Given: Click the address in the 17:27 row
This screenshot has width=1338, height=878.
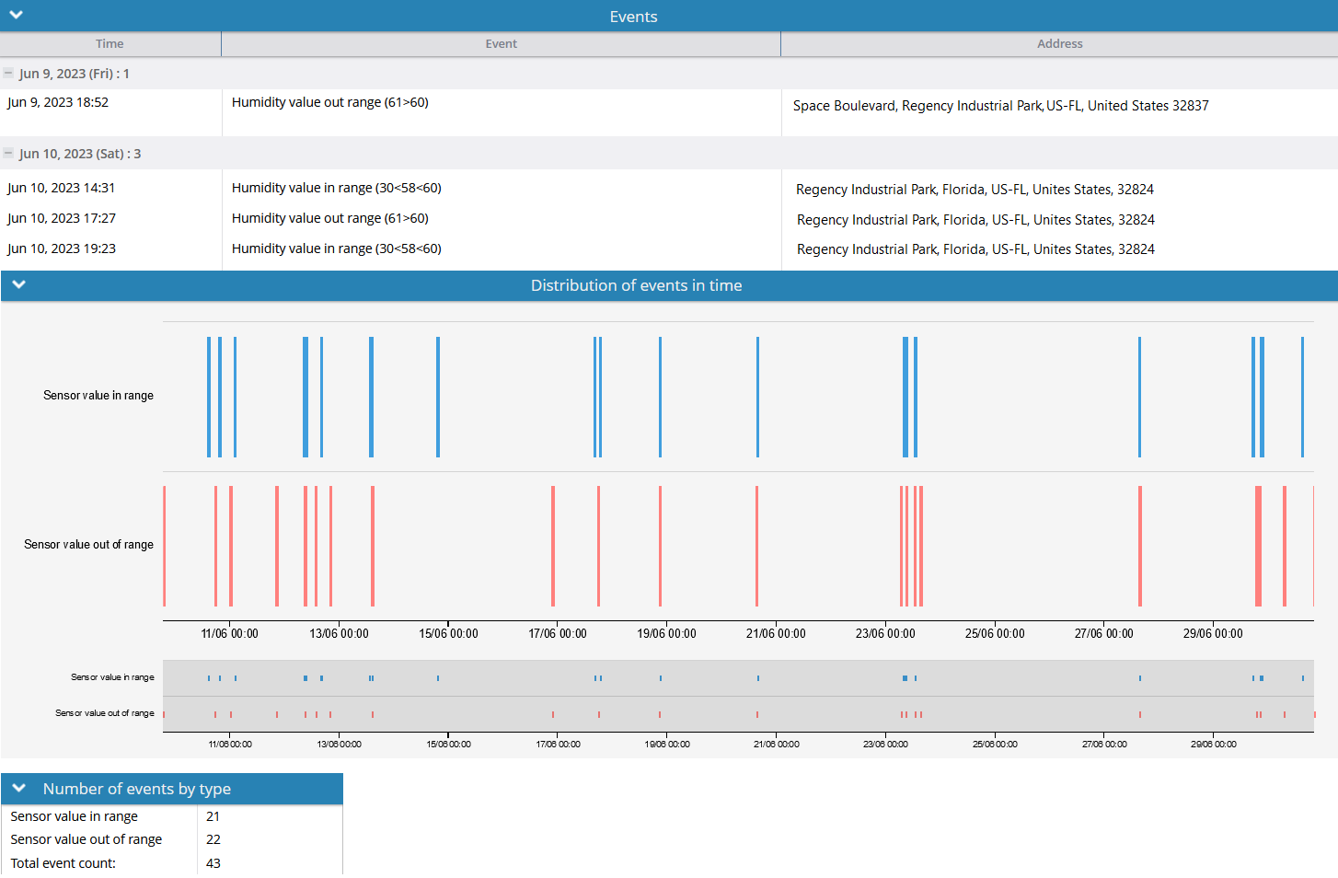Looking at the screenshot, I should (x=975, y=220).
